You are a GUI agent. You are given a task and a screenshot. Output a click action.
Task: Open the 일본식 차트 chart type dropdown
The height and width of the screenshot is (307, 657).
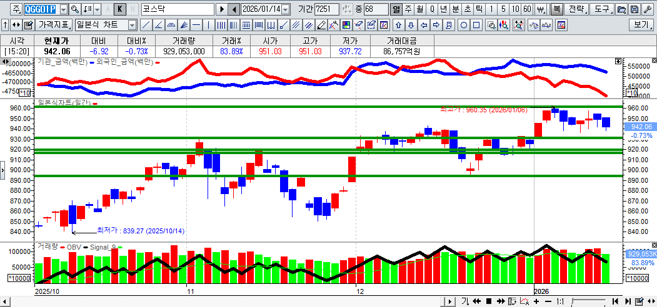click(132, 25)
